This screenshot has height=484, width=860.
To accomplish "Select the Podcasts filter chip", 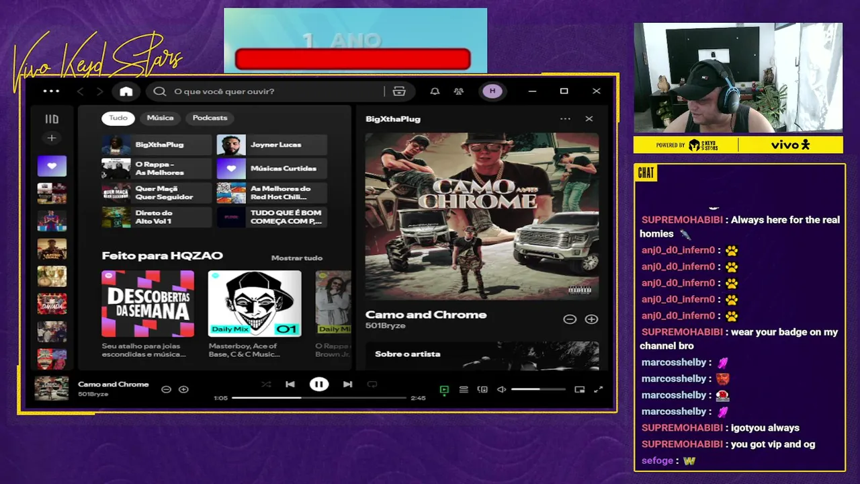I will (x=210, y=118).
